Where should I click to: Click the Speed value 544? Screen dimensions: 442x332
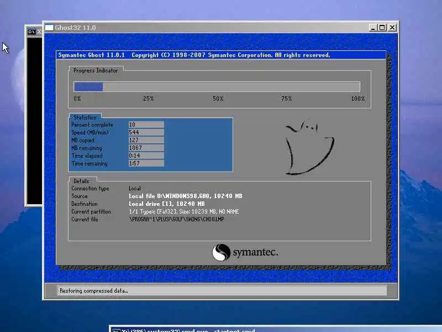(x=146, y=132)
